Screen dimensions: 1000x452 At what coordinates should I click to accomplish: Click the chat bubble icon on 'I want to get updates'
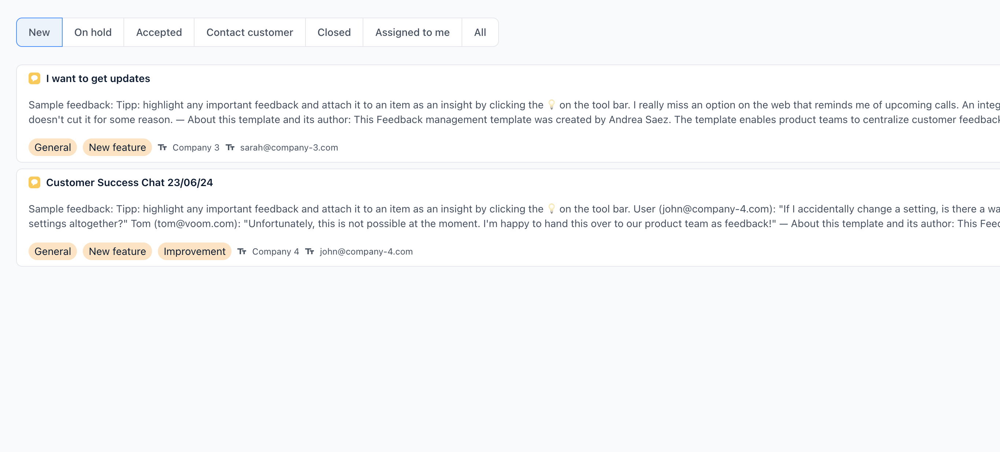pyautogui.click(x=34, y=78)
